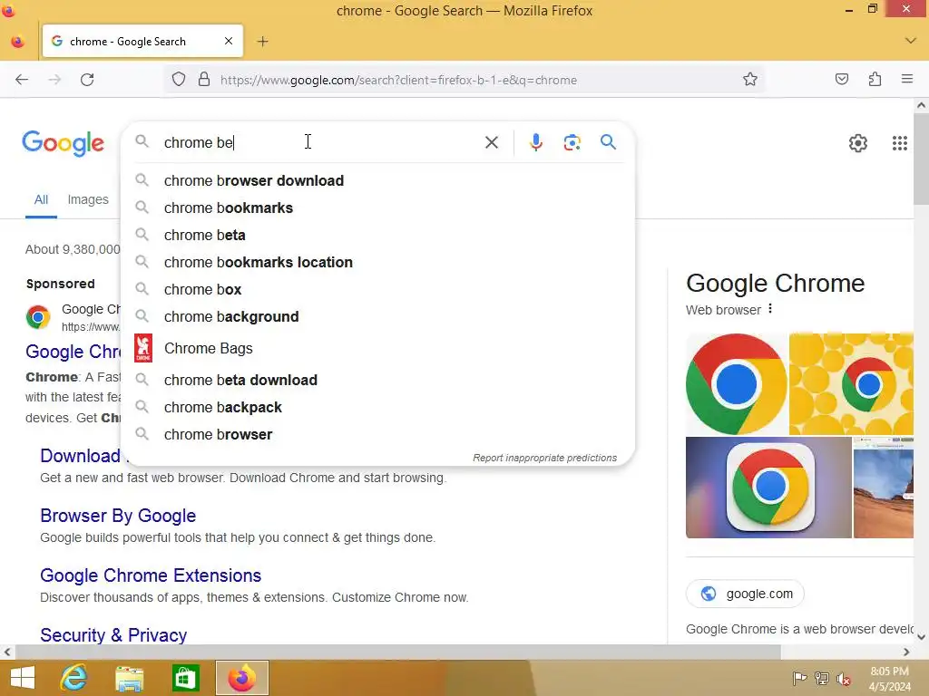Open File Explorer from the taskbar
The height and width of the screenshot is (696, 929).
[129, 678]
